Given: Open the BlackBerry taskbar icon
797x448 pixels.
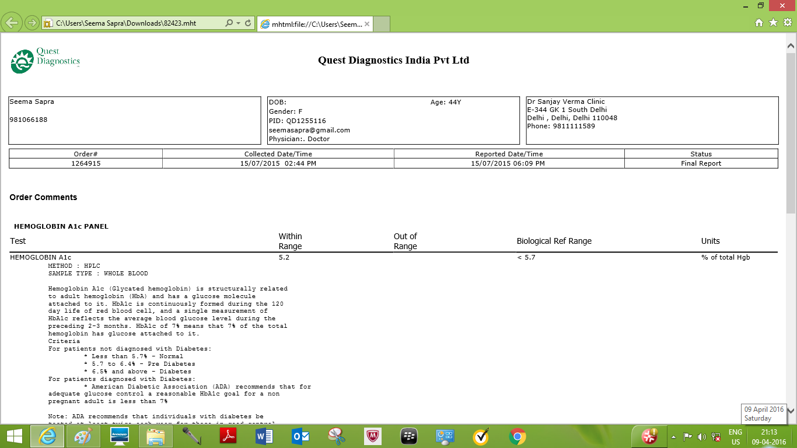Looking at the screenshot, I should [409, 436].
